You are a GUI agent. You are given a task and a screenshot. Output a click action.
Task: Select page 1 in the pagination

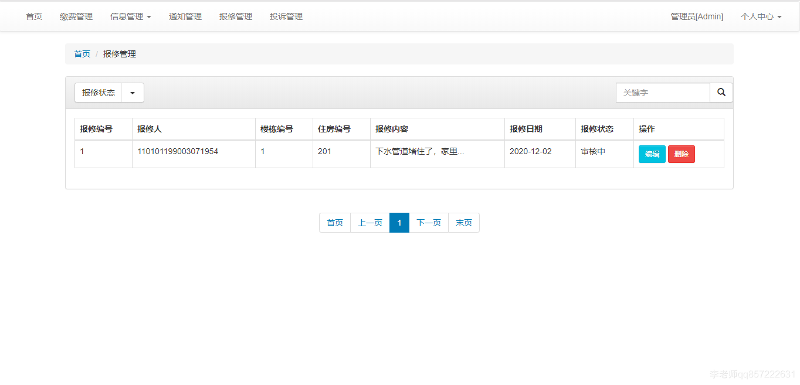pos(399,223)
